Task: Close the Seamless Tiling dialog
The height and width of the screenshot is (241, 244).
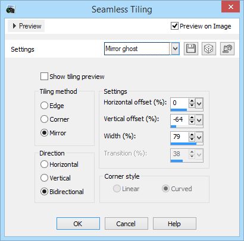Action: tap(230, 7)
